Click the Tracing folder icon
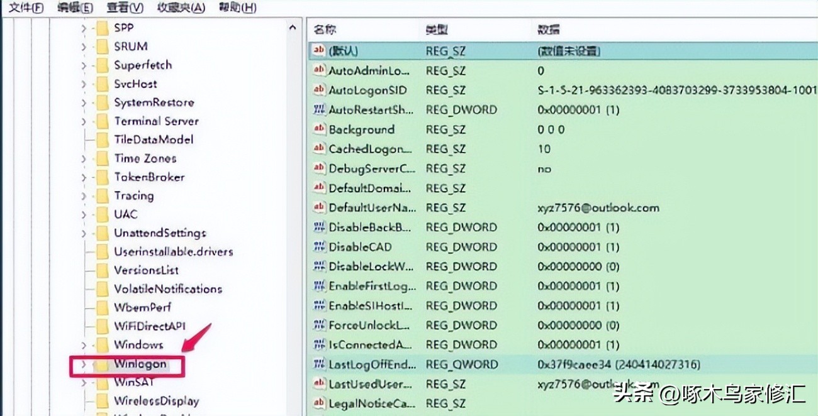 click(x=103, y=195)
